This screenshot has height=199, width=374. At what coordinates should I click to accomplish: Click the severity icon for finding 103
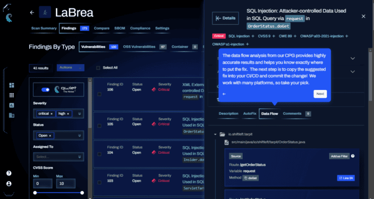point(154,181)
